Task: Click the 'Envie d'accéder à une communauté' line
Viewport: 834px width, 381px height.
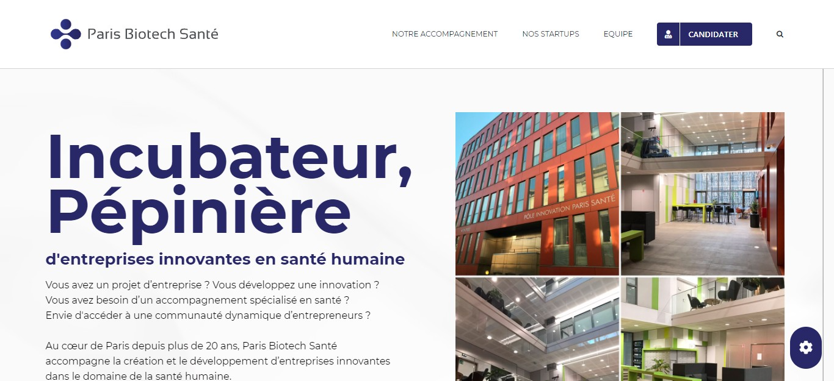Action: [208, 315]
